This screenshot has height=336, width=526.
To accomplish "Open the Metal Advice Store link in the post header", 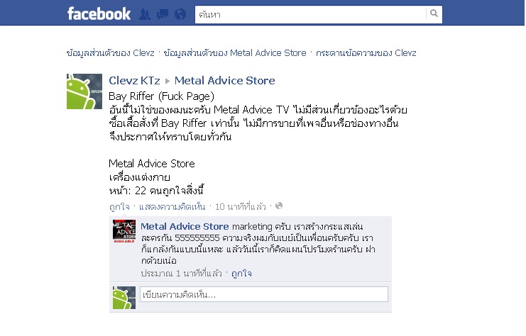I will pos(225,81).
